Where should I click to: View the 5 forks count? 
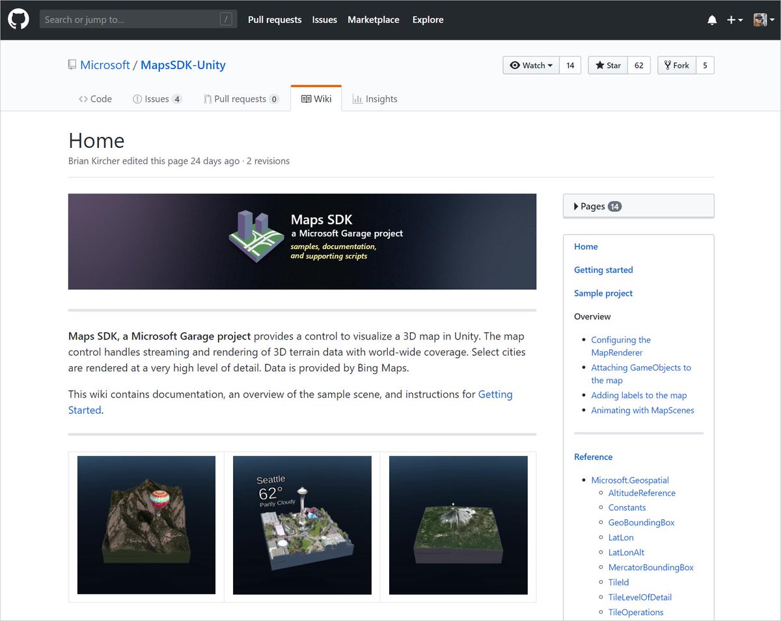(x=705, y=65)
